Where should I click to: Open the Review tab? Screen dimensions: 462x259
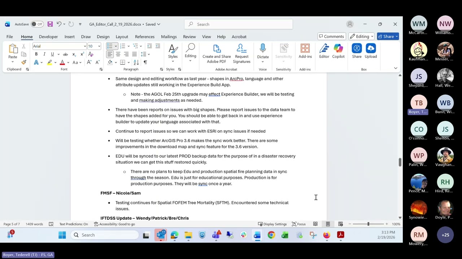(189, 36)
